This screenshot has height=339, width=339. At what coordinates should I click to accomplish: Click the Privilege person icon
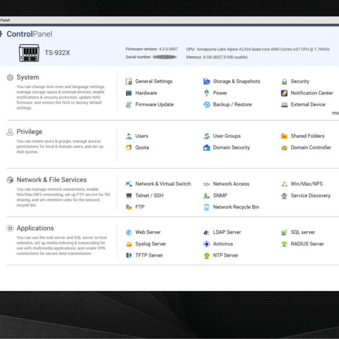pyautogui.click(x=10, y=132)
